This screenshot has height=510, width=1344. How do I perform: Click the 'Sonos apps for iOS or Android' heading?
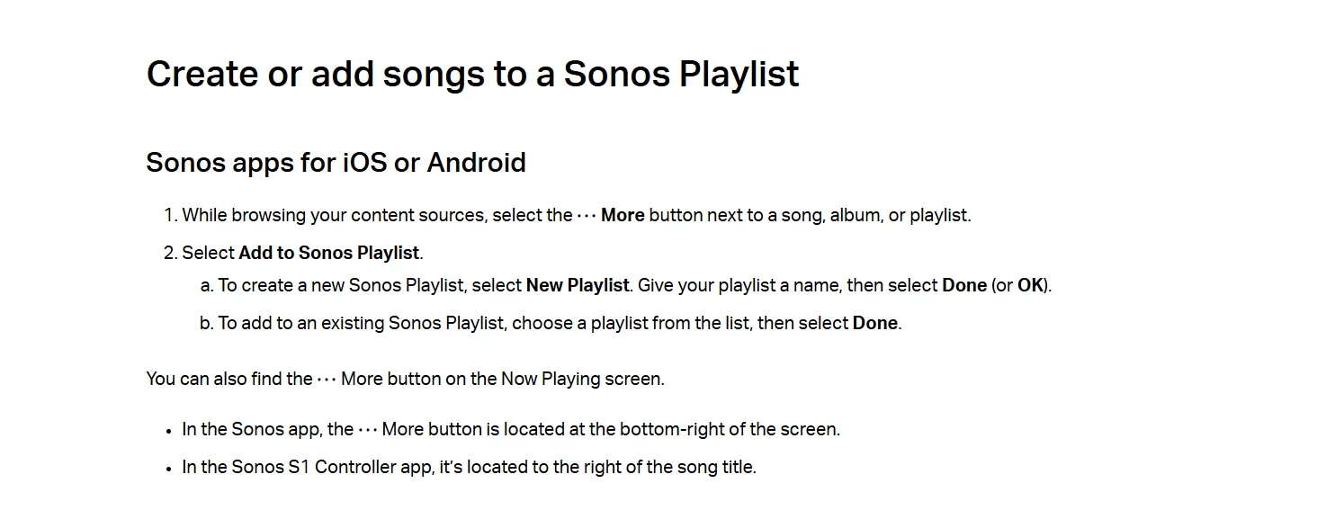point(336,163)
